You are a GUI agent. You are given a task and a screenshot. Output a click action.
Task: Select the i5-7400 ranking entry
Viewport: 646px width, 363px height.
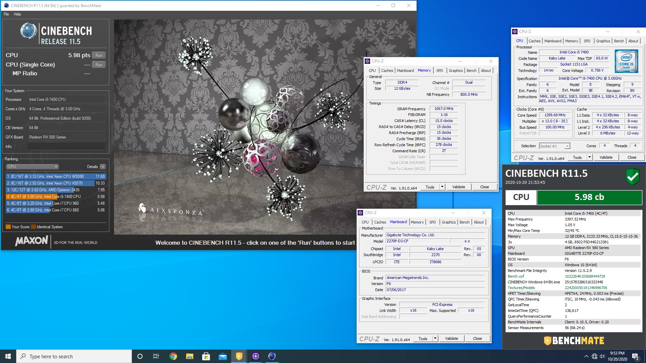coord(56,197)
